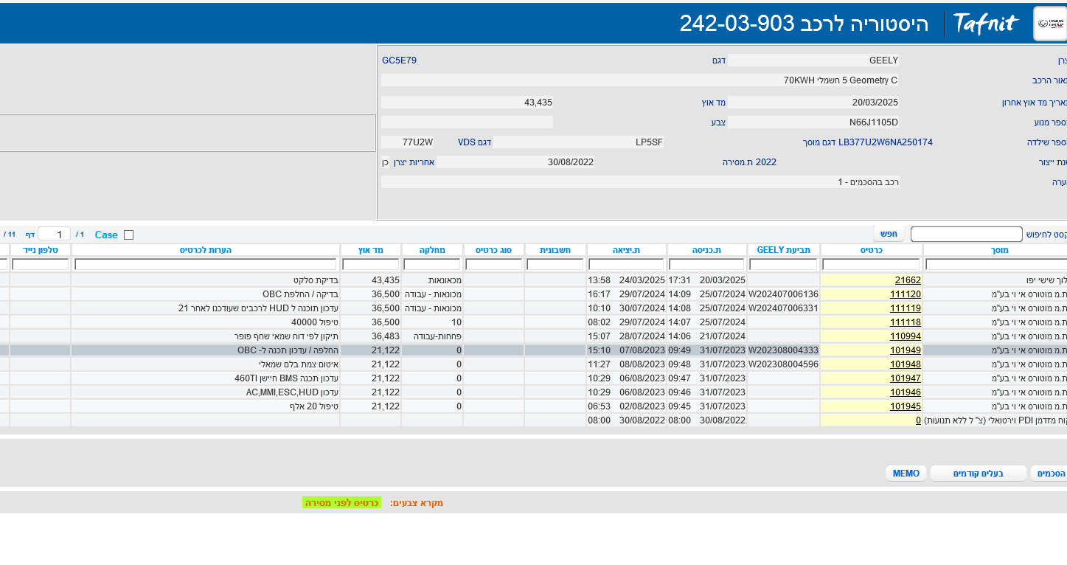Open ticket link 0 in PDI row
This screenshot has width=1067, height=565.
tap(918, 420)
